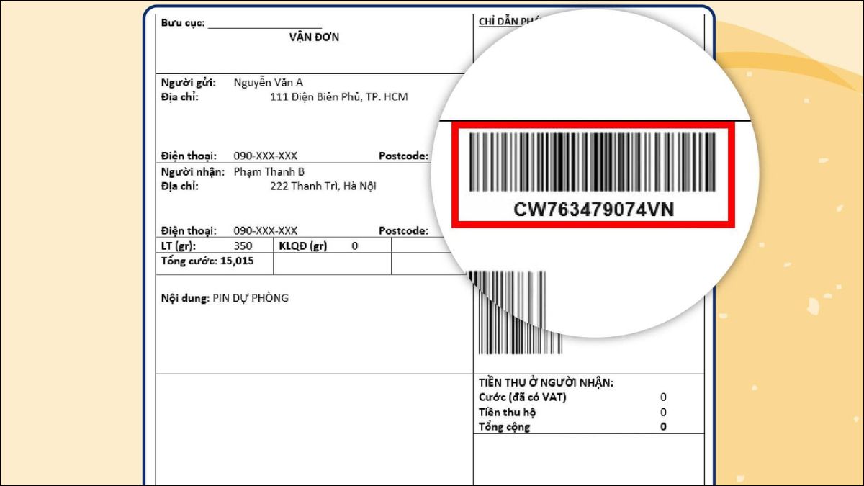Click the CHỈ DẪN heading at top right

click(510, 22)
